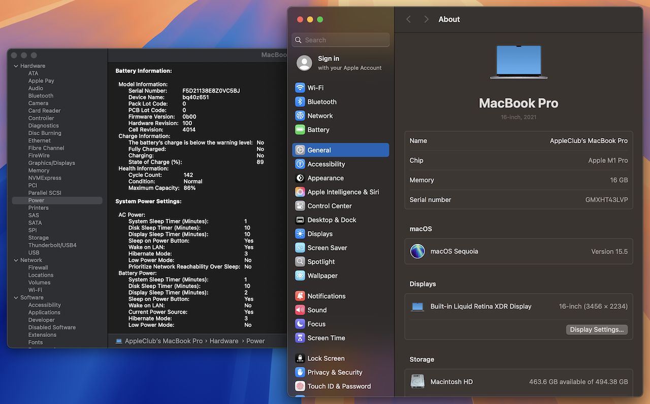Screen dimensions: 650x404
Task: Click the Display Settings button
Action: pyautogui.click(x=597, y=330)
